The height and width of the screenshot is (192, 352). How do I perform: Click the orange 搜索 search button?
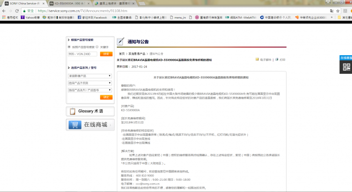coord(106,54)
